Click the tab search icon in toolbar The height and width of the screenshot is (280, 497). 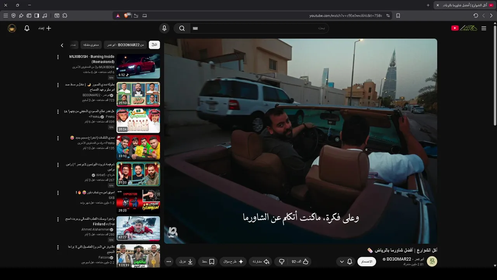[x=57, y=16]
